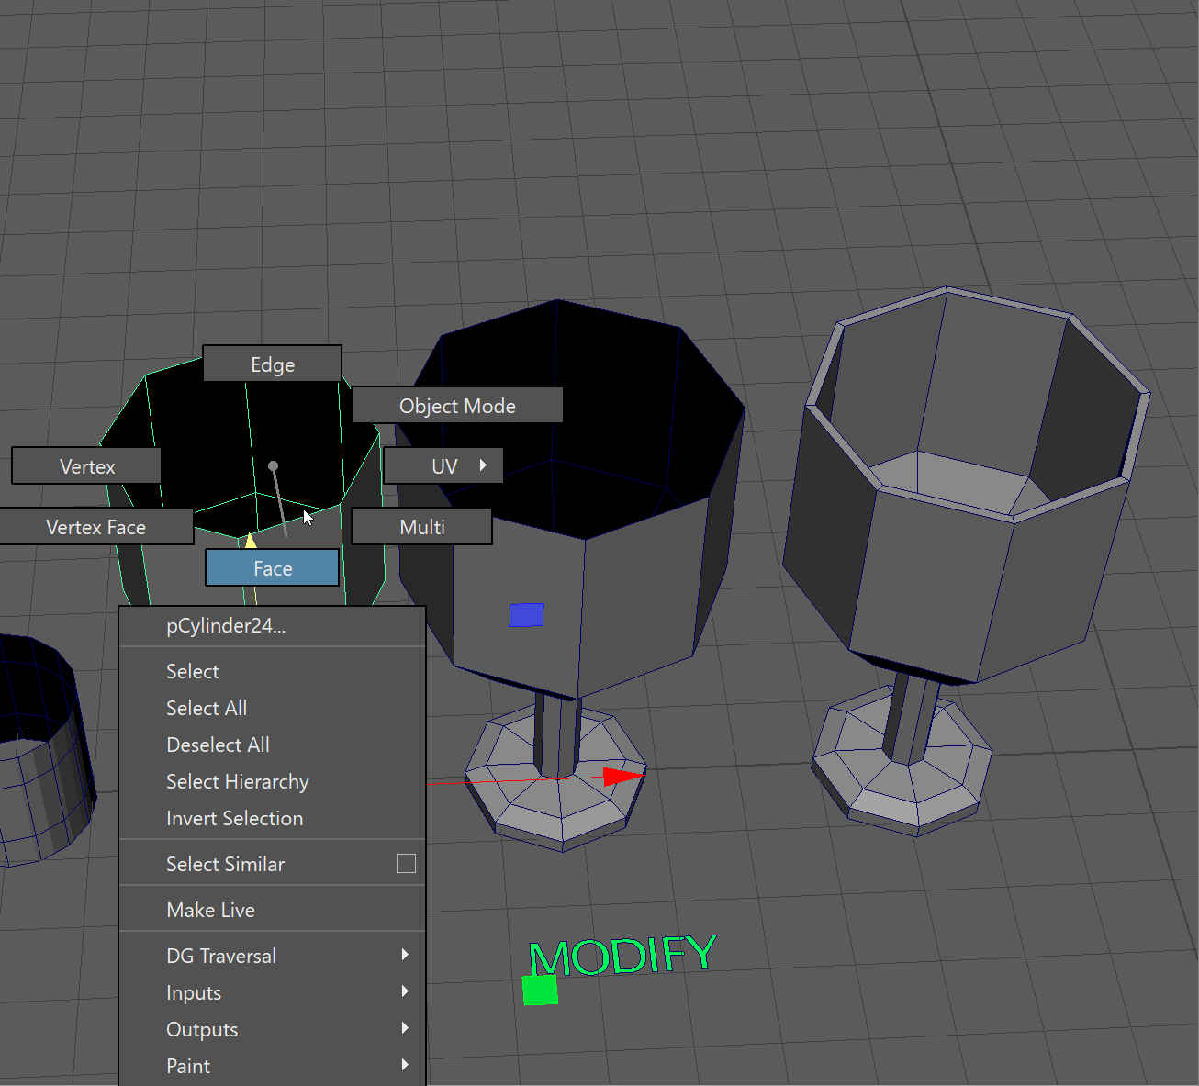Click the red move manipulator arrow

coord(624,777)
